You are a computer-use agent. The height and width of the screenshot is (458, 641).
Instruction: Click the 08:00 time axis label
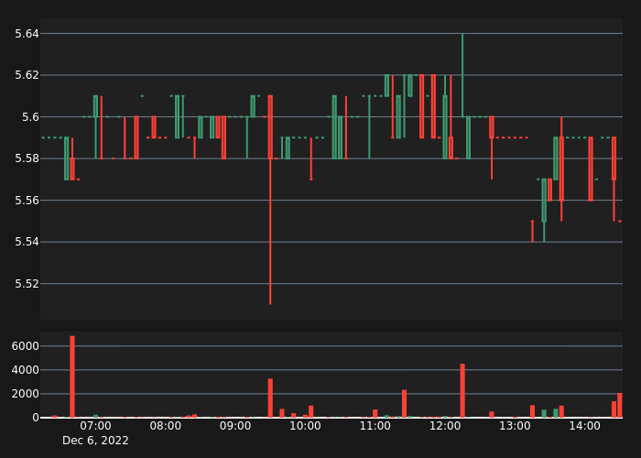(x=165, y=426)
